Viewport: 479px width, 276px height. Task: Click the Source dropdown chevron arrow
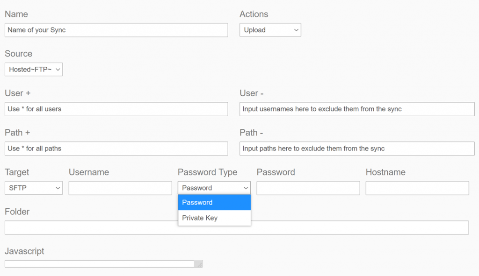click(58, 70)
